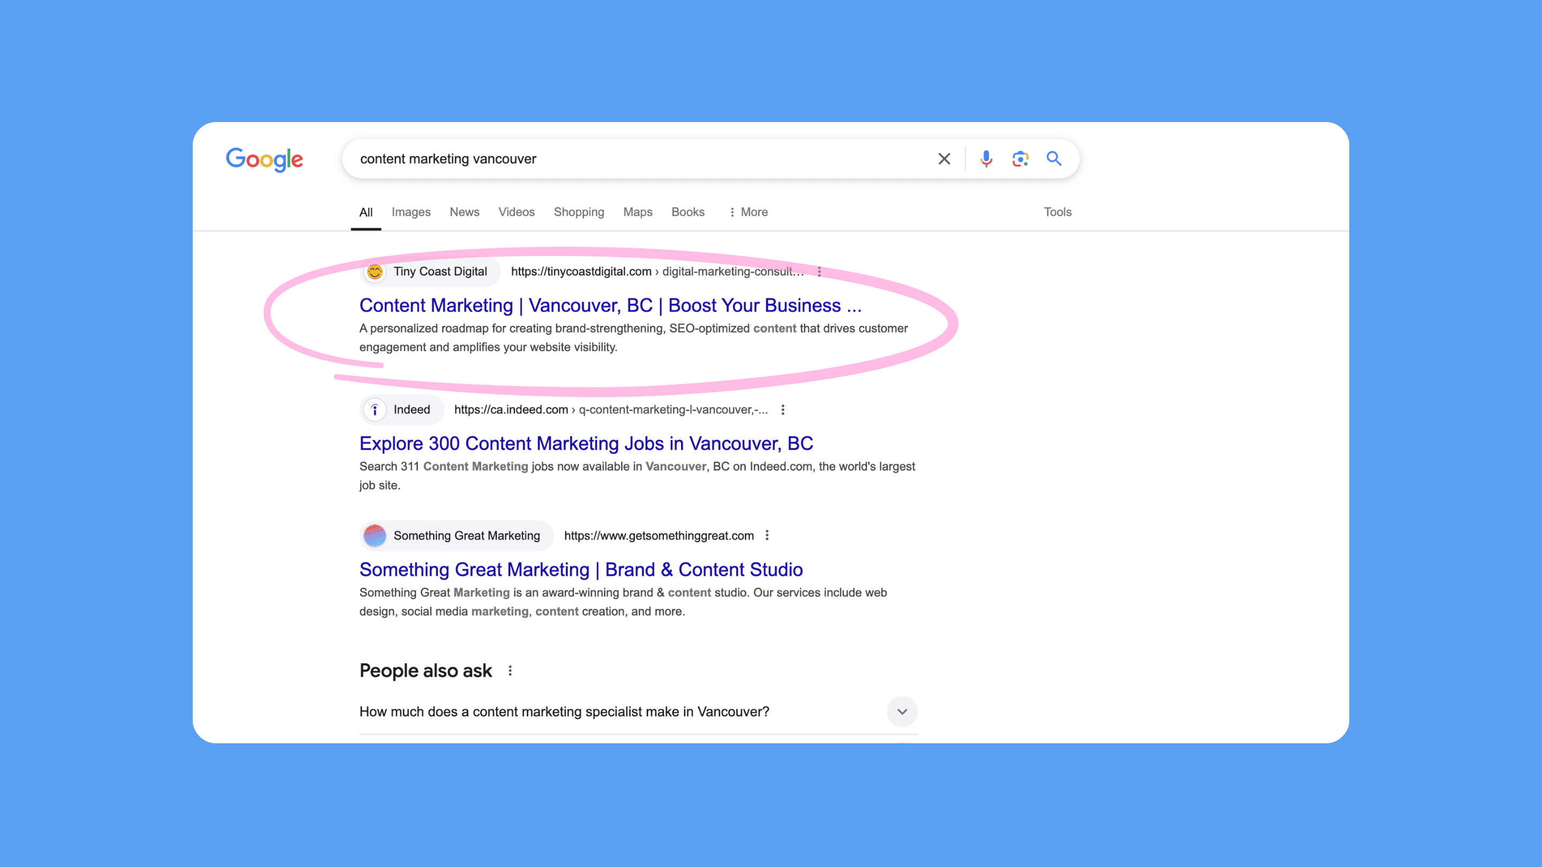Open the People also ask options menu
Screen dimensions: 1542x867
click(x=510, y=671)
